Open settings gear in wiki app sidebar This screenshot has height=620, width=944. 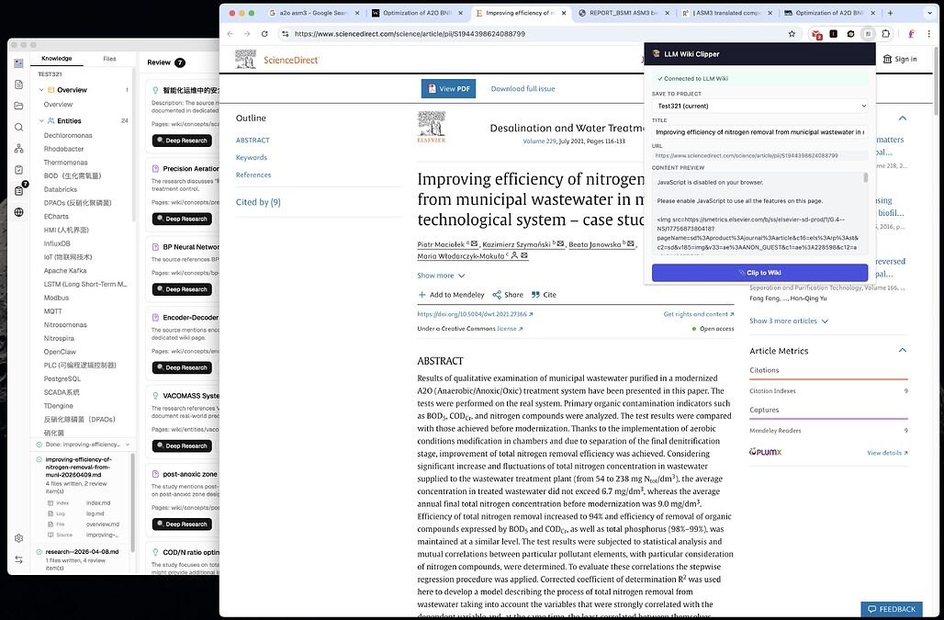click(18, 538)
